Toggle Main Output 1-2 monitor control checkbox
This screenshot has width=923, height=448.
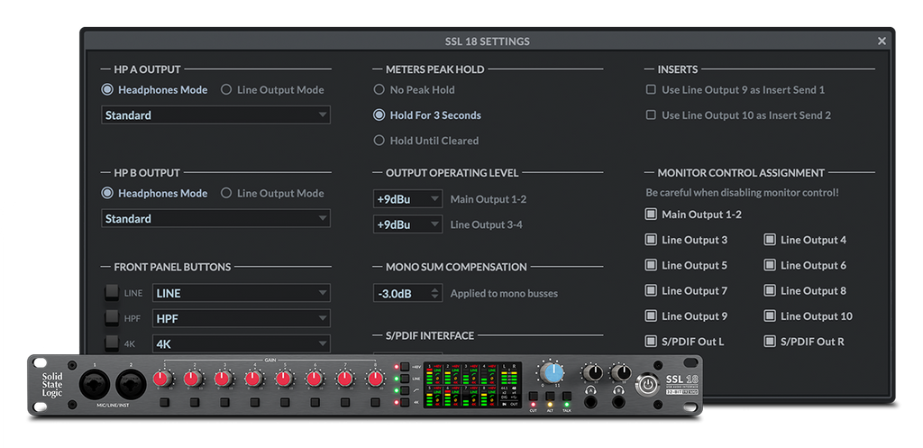651,215
